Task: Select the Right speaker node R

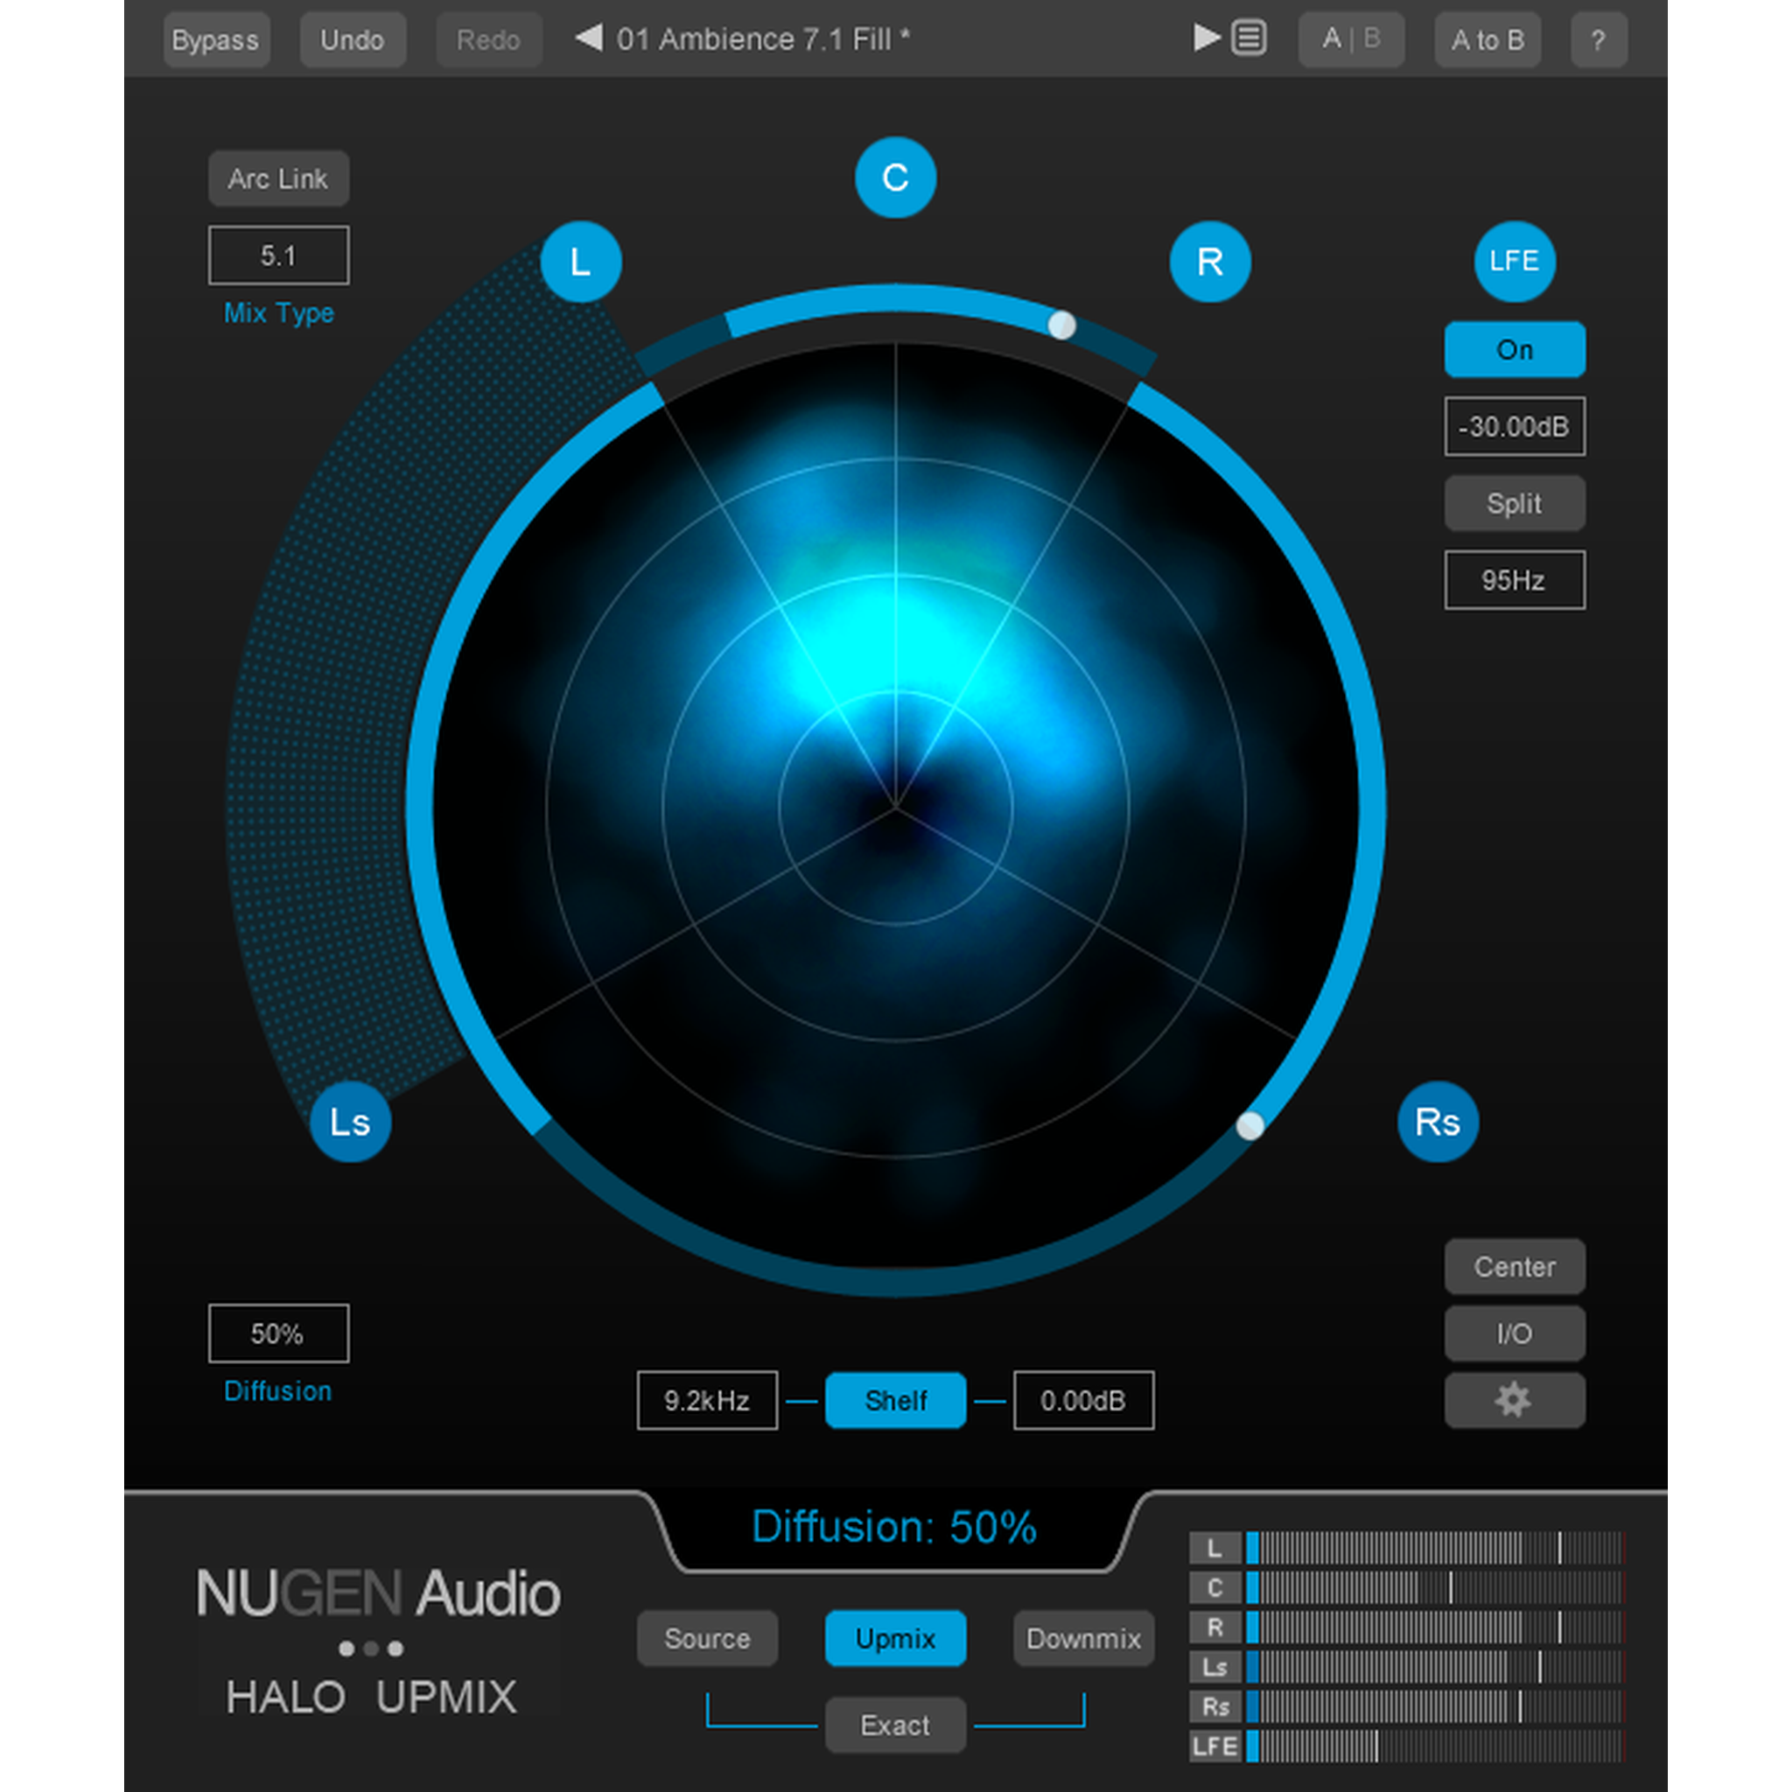Action: point(1209,262)
